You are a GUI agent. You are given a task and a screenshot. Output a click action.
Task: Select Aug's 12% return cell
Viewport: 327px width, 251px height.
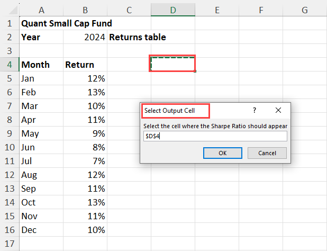click(85, 175)
